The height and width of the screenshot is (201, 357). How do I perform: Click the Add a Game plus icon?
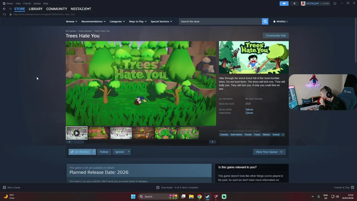[x=4, y=188]
